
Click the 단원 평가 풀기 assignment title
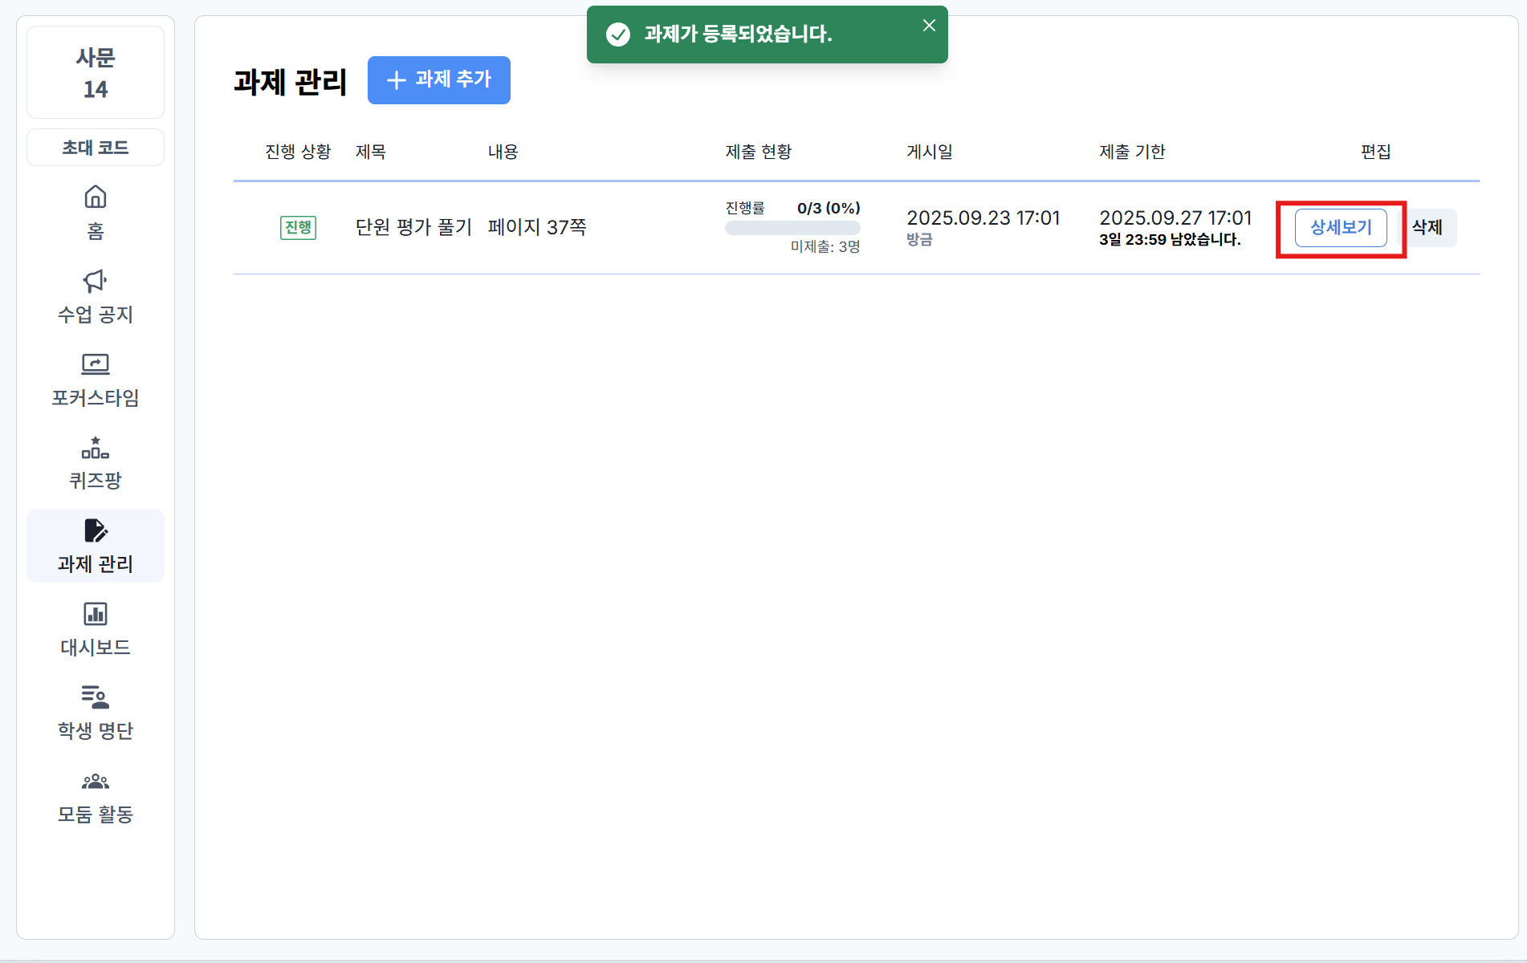click(x=413, y=227)
